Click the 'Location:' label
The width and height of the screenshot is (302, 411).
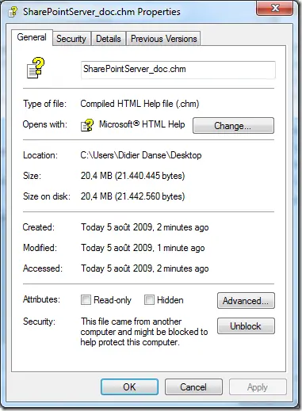tap(40, 155)
